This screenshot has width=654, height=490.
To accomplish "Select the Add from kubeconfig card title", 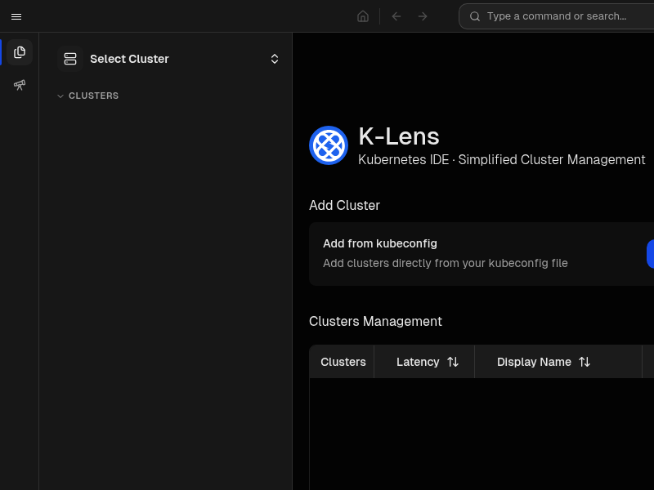I will [x=380, y=243].
